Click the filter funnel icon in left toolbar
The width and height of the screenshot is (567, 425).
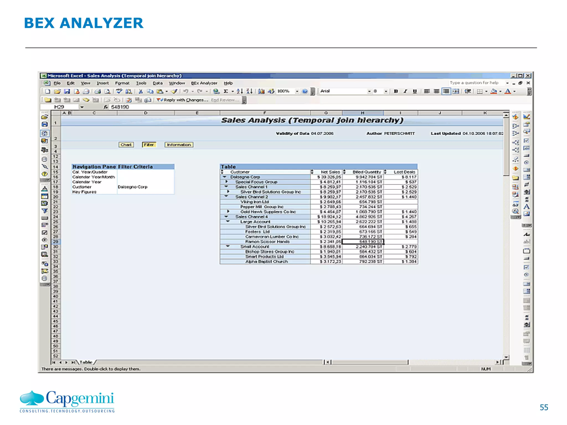[x=45, y=211]
